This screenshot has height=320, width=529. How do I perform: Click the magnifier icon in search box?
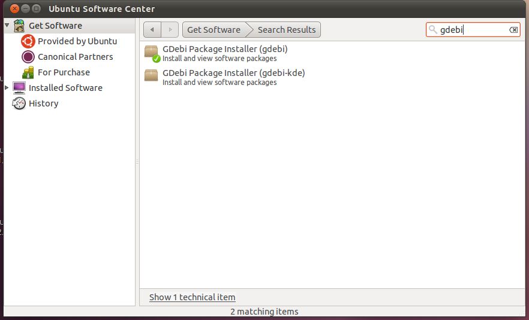433,30
